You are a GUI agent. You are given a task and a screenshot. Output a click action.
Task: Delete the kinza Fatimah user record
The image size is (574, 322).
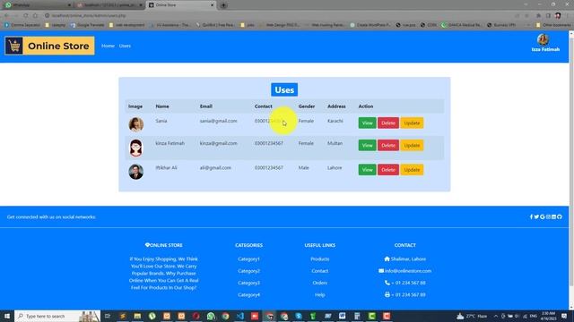point(388,145)
